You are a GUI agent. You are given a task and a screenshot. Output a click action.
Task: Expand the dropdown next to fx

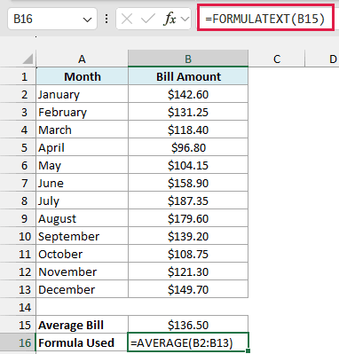click(x=185, y=20)
